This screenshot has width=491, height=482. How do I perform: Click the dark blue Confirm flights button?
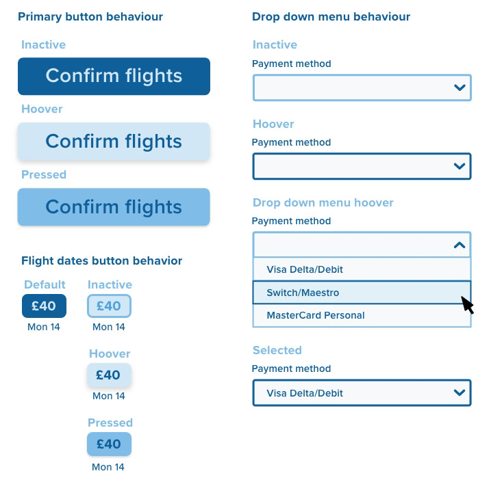click(x=114, y=77)
